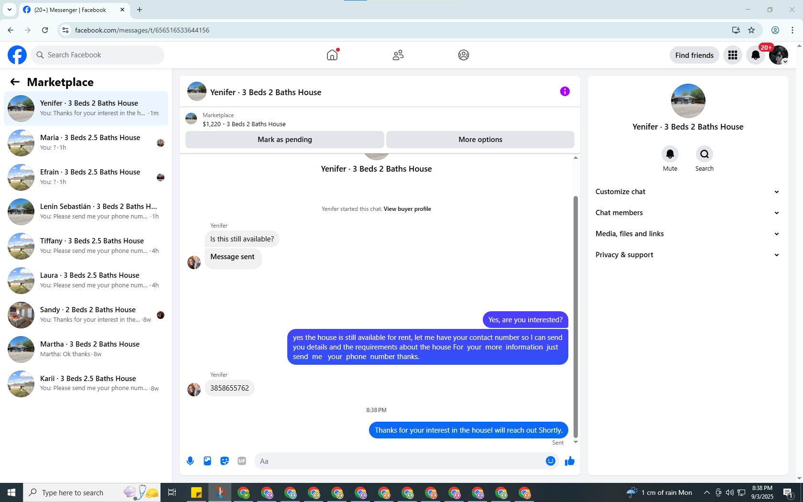Open the tab search dropdown arrow
Viewport: 803px width, 502px height.
(10, 10)
